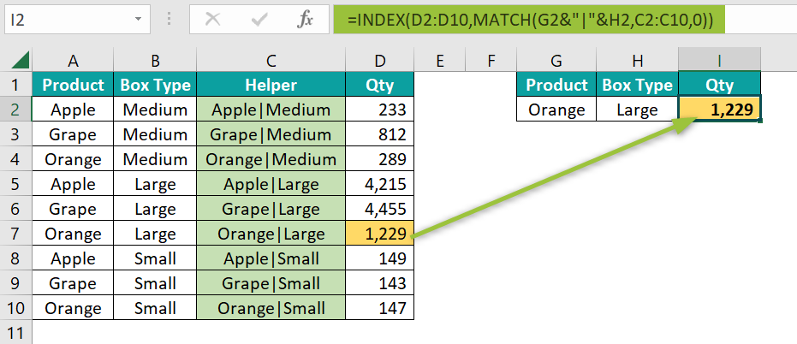Select row 7 header

(15, 234)
